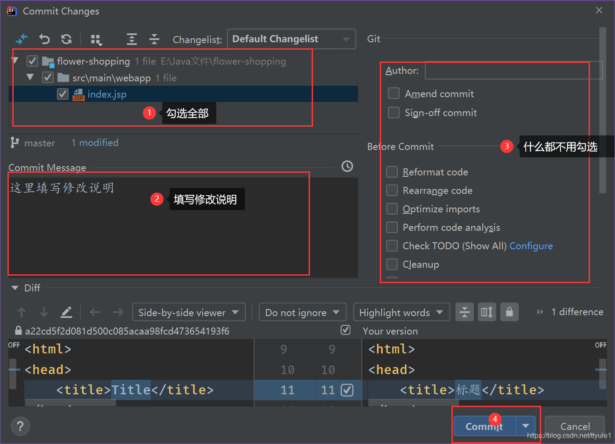Screen dimensions: 615x444
Task: Enable Perform code analysis checkbox
Action: 392,227
